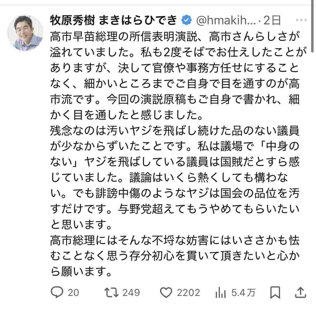
Task: Click the reply count 20
Action: pyautogui.click(x=73, y=292)
